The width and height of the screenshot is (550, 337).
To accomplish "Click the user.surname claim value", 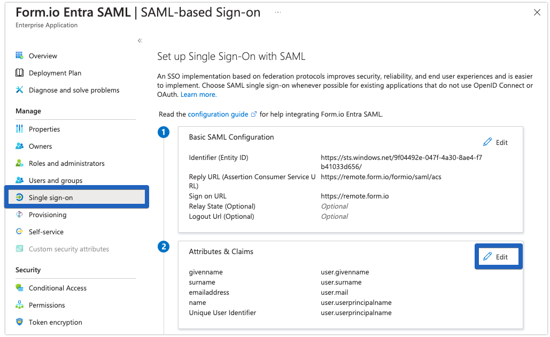I will click(341, 282).
